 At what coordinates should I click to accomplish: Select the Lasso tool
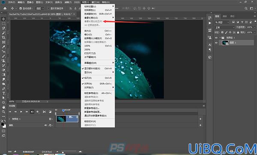pyautogui.click(x=3, y=28)
